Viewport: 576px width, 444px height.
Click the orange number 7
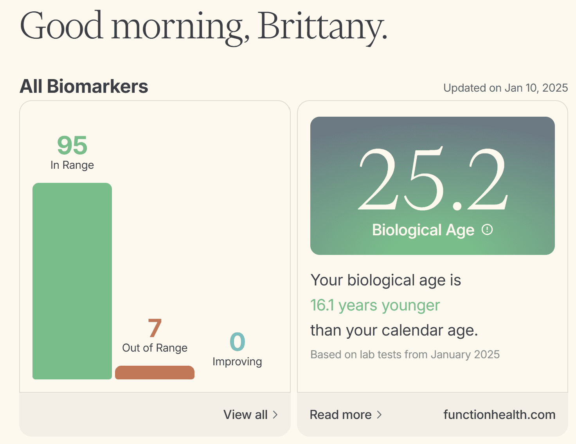(x=155, y=328)
